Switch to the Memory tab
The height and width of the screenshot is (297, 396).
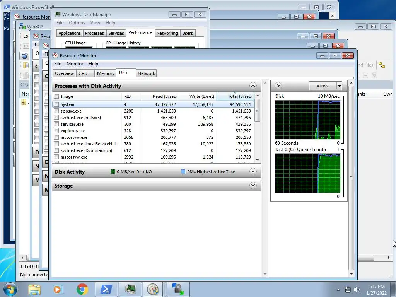pos(106,73)
